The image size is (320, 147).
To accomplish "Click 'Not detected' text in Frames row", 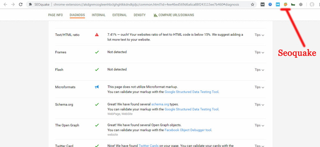I will [x=117, y=52].
